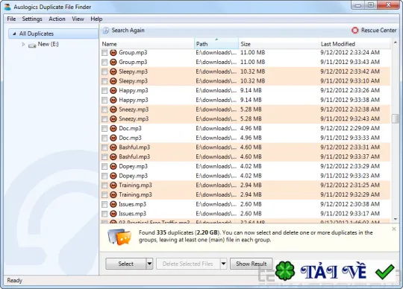Viewport: 403px width, 289px height.
Task: Click the file list scrollbar up arrow
Action: pos(395,42)
